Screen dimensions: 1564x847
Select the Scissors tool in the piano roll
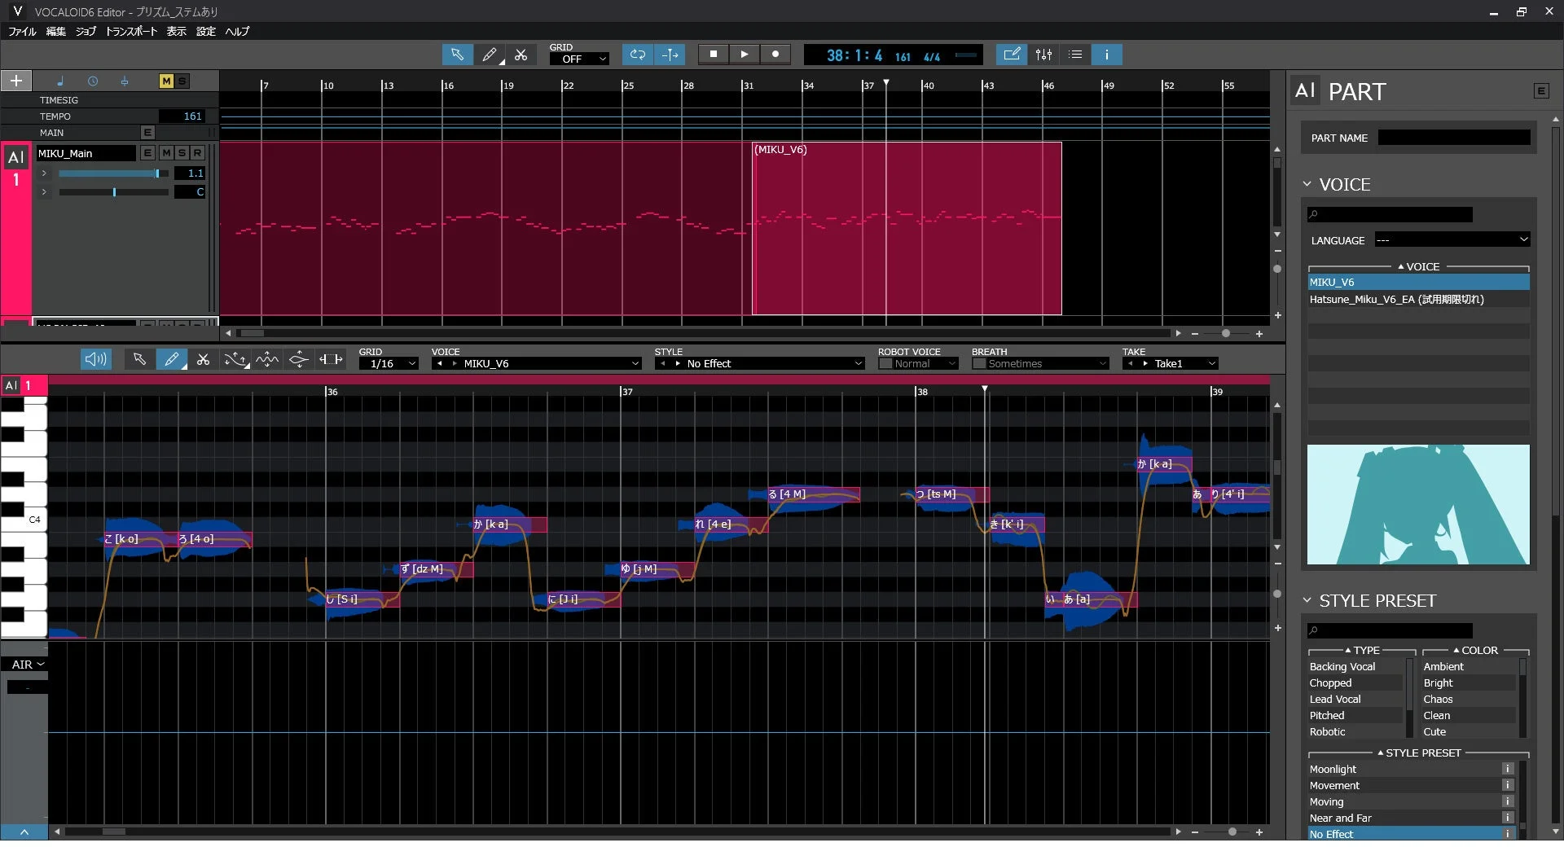point(203,359)
